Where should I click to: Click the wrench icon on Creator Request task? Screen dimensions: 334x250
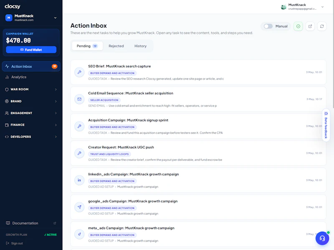coord(79,153)
